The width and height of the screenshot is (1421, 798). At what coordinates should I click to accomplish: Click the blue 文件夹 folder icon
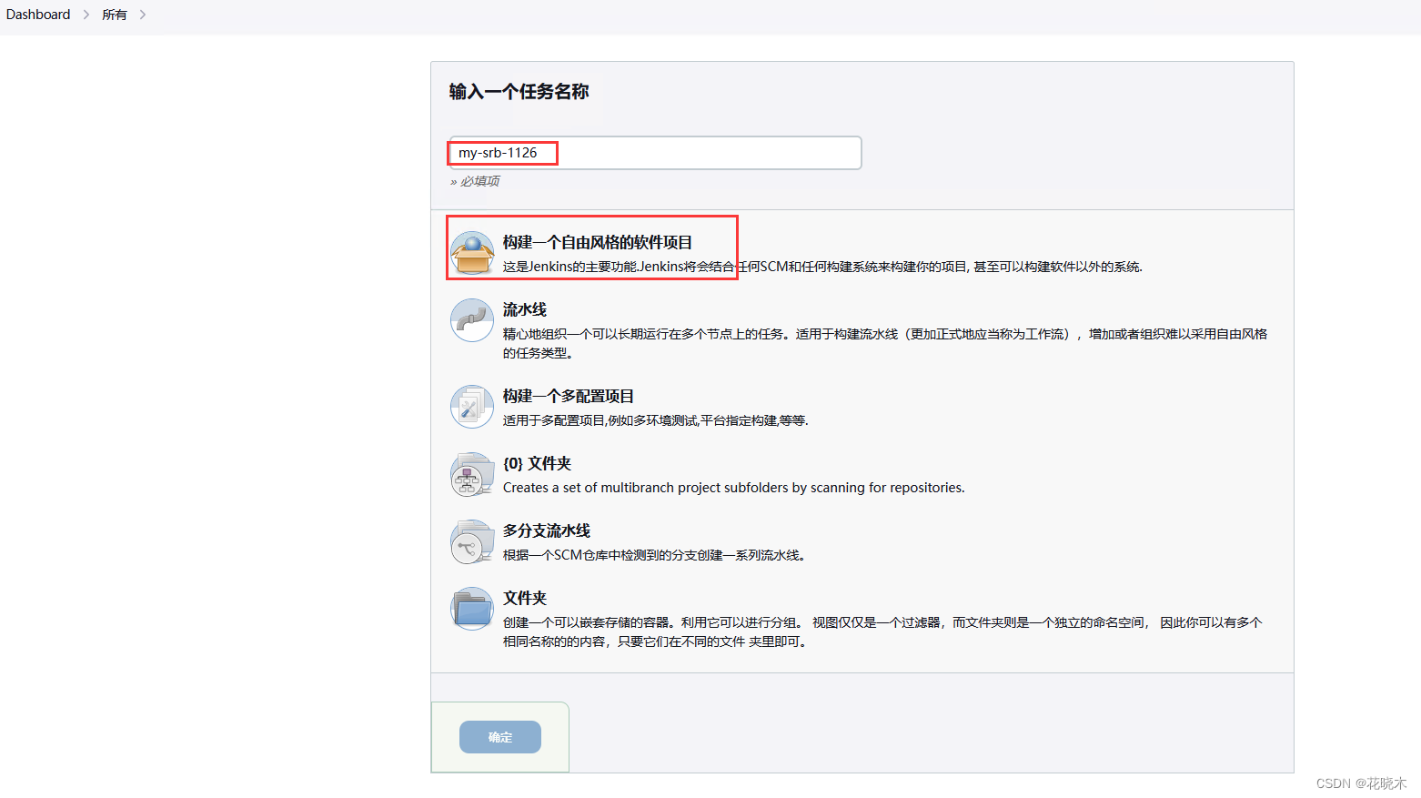click(472, 609)
